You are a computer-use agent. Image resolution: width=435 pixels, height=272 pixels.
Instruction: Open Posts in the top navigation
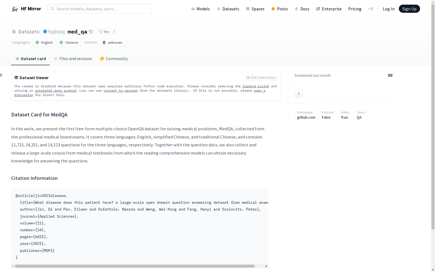279,9
